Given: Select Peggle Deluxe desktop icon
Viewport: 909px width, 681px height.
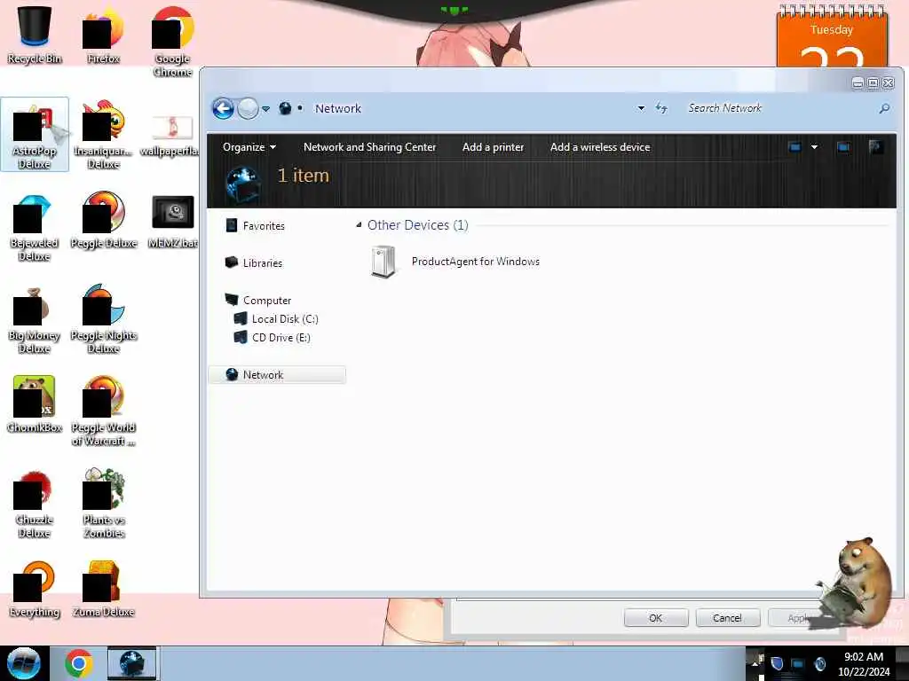Looking at the screenshot, I should tap(103, 220).
